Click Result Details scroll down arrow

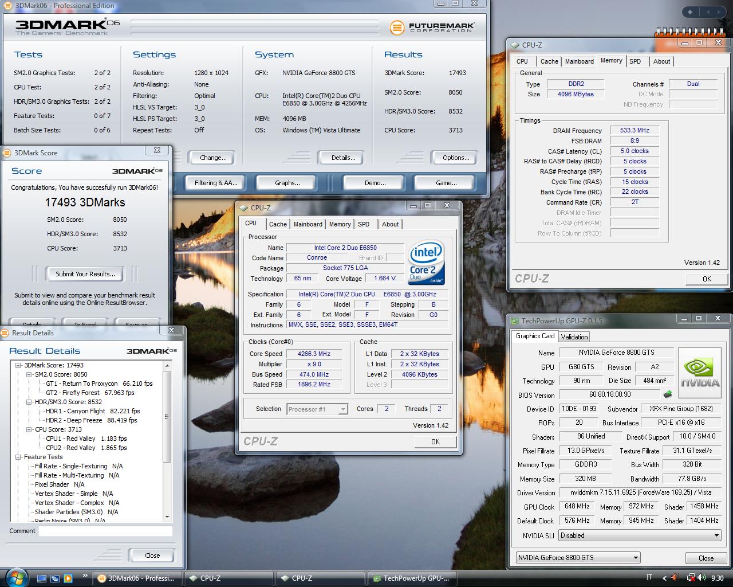(167, 517)
